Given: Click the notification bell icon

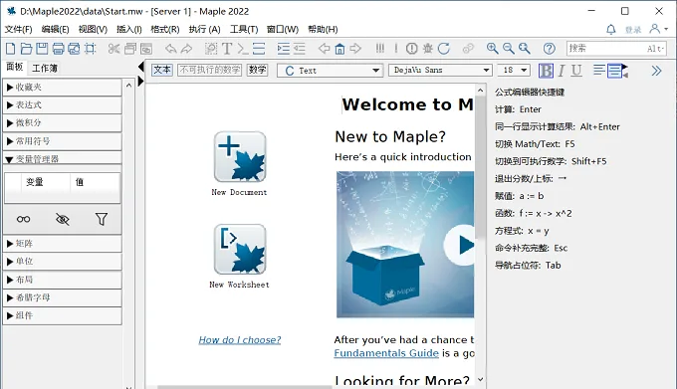Looking at the screenshot, I should 610,29.
